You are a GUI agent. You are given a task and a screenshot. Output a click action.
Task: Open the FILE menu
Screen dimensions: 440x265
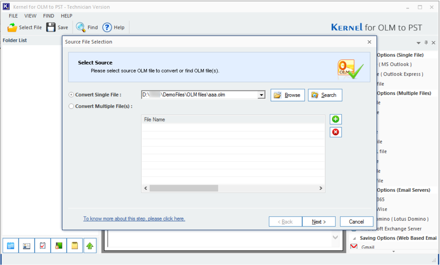(x=13, y=16)
